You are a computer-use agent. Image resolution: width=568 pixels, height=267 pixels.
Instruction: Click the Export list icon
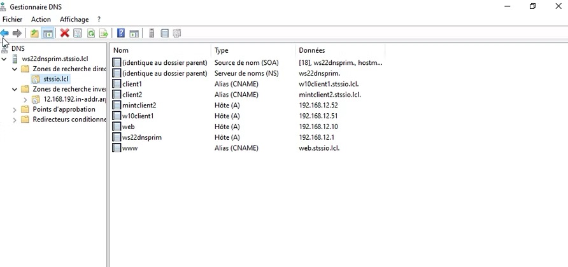pyautogui.click(x=104, y=33)
